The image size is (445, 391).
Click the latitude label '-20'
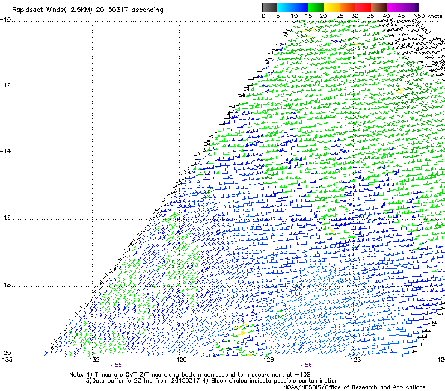(5, 353)
